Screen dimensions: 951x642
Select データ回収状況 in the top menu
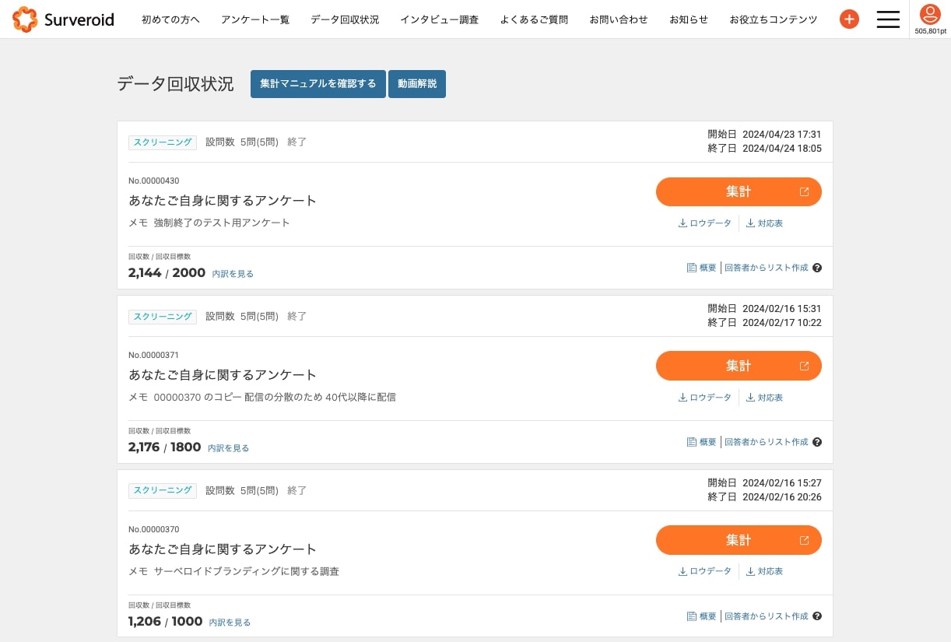tap(345, 19)
